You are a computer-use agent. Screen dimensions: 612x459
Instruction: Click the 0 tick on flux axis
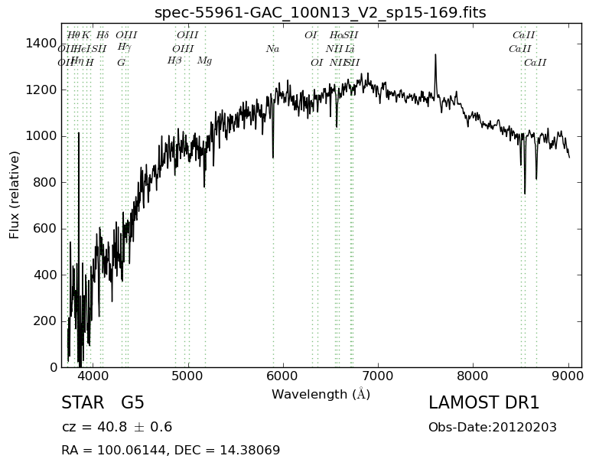point(54,367)
